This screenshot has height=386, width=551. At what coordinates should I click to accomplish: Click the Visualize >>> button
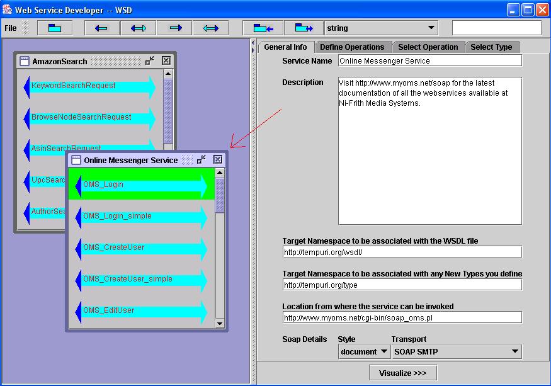(x=403, y=373)
